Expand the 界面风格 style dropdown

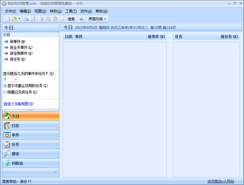pyautogui.click(x=98, y=19)
